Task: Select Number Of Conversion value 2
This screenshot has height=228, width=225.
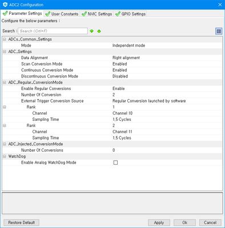Action: point(114,95)
